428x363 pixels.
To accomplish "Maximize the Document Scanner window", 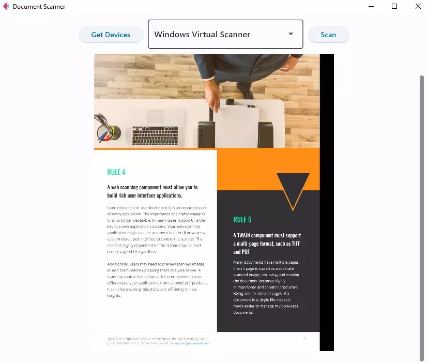I will (x=395, y=6).
